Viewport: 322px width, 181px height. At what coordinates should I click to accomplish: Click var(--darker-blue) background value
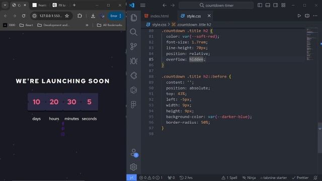coord(228,117)
